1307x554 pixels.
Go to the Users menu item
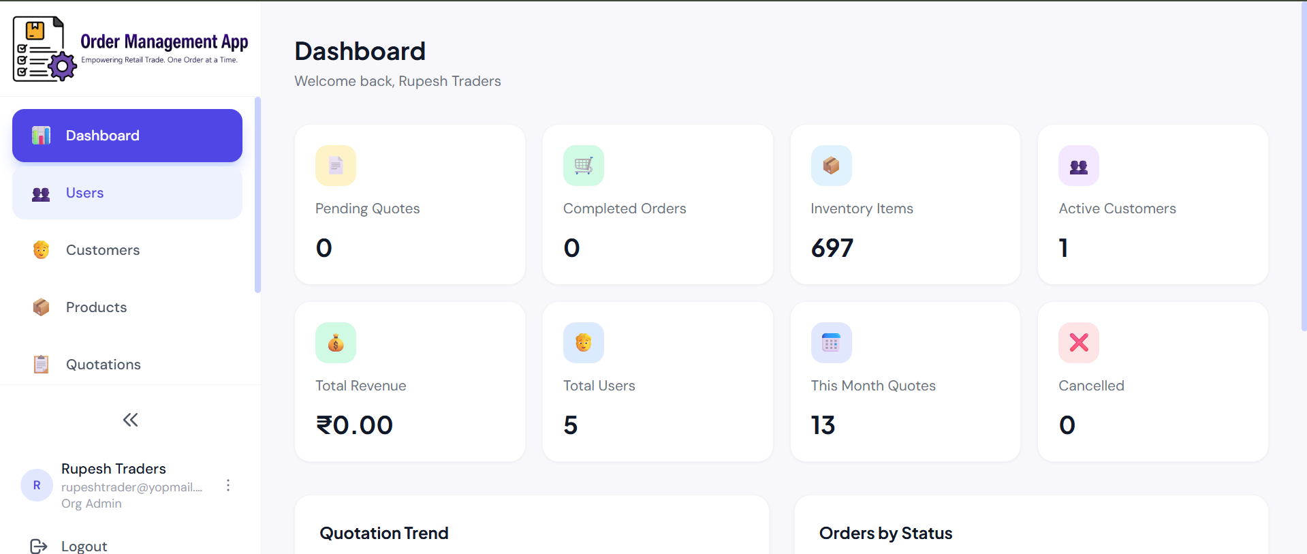(x=127, y=193)
